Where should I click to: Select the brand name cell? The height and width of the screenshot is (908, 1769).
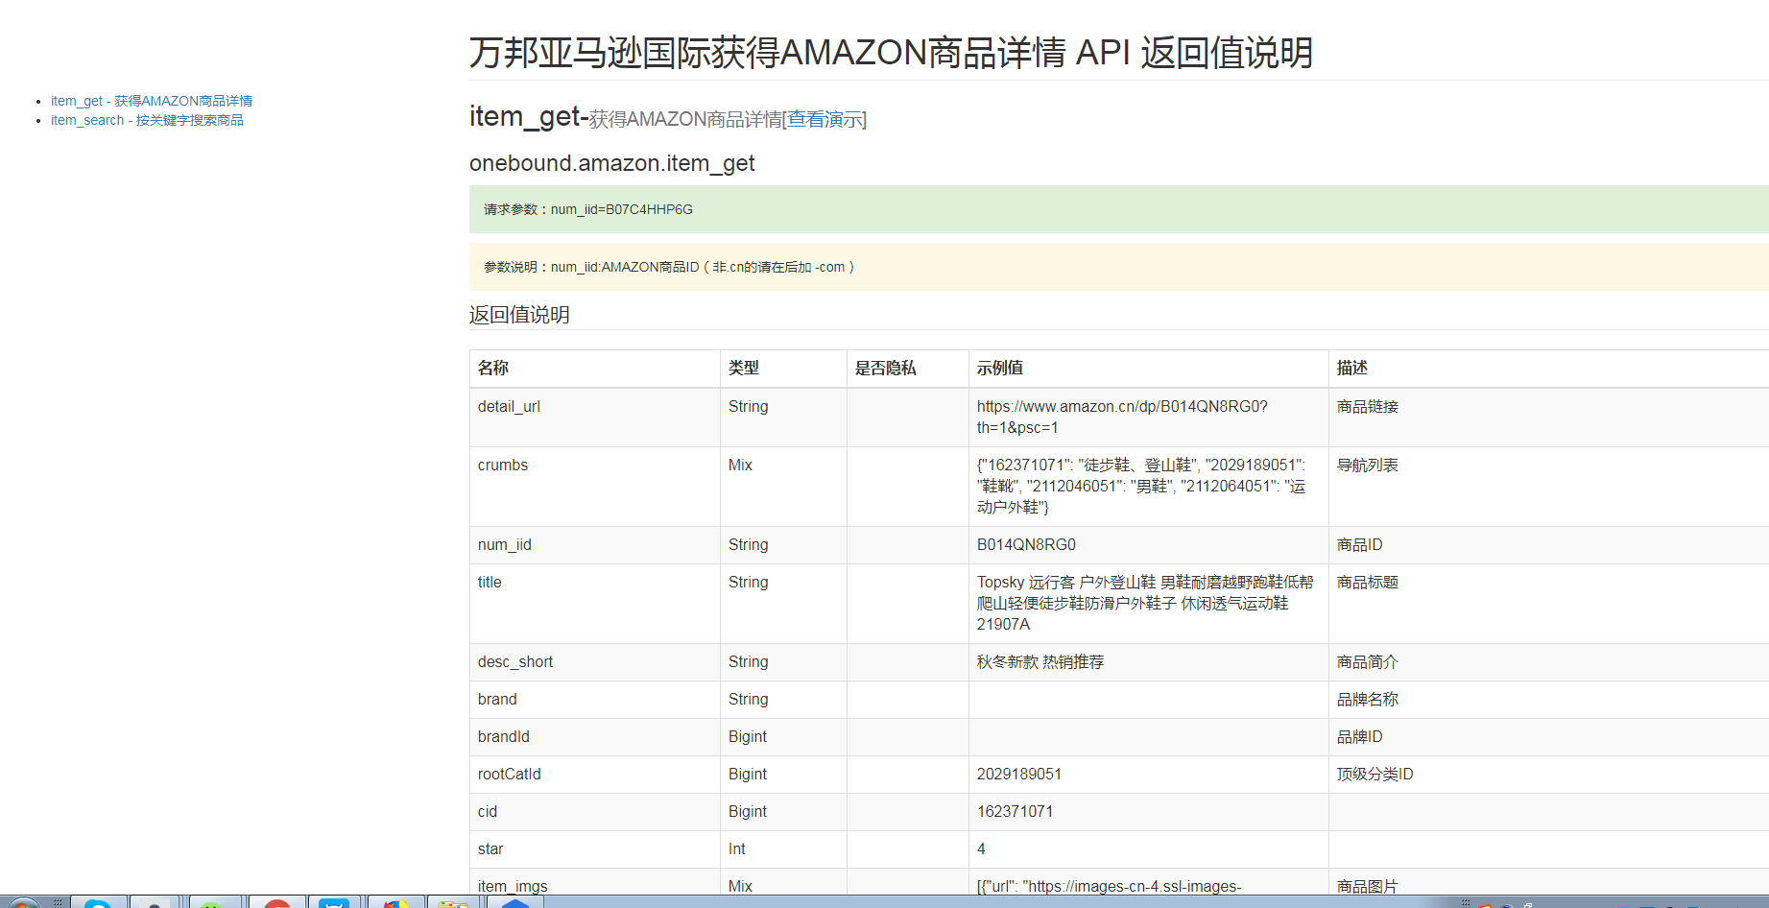point(594,700)
